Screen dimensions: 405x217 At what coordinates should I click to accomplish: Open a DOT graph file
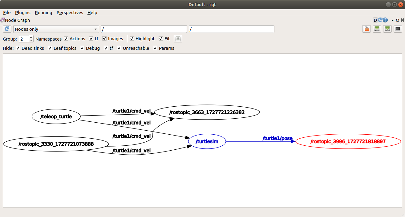(366, 29)
